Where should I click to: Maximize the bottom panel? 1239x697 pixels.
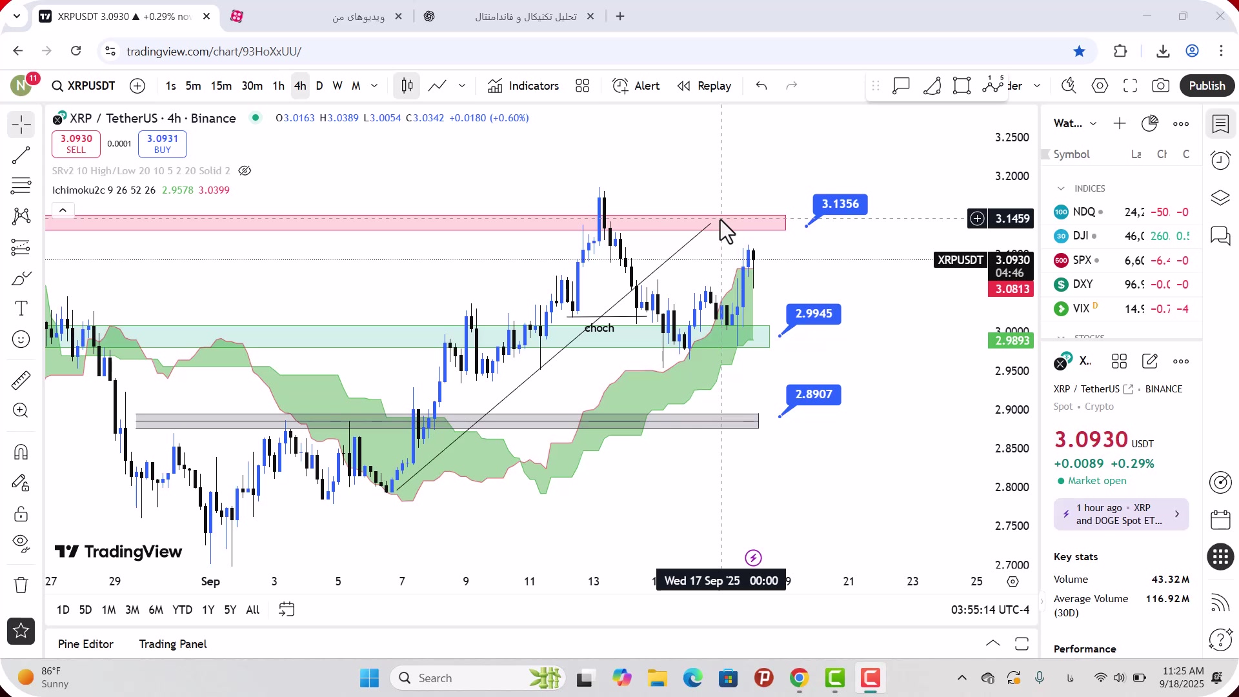(x=1022, y=644)
